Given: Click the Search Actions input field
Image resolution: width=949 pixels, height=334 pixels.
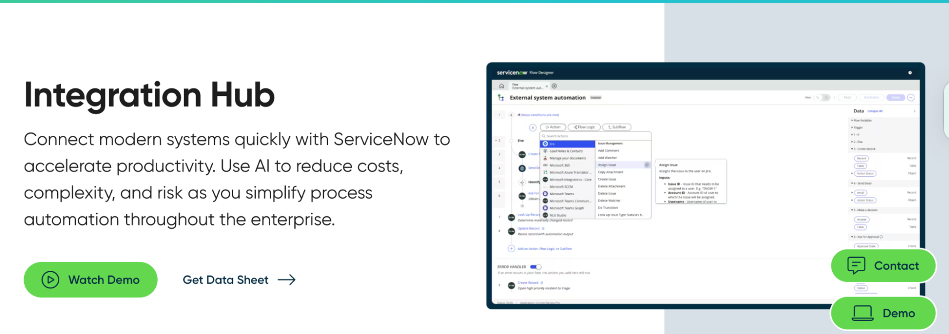Looking at the screenshot, I should coord(595,136).
